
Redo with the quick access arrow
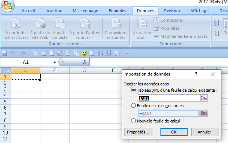pyautogui.click(x=24, y=53)
